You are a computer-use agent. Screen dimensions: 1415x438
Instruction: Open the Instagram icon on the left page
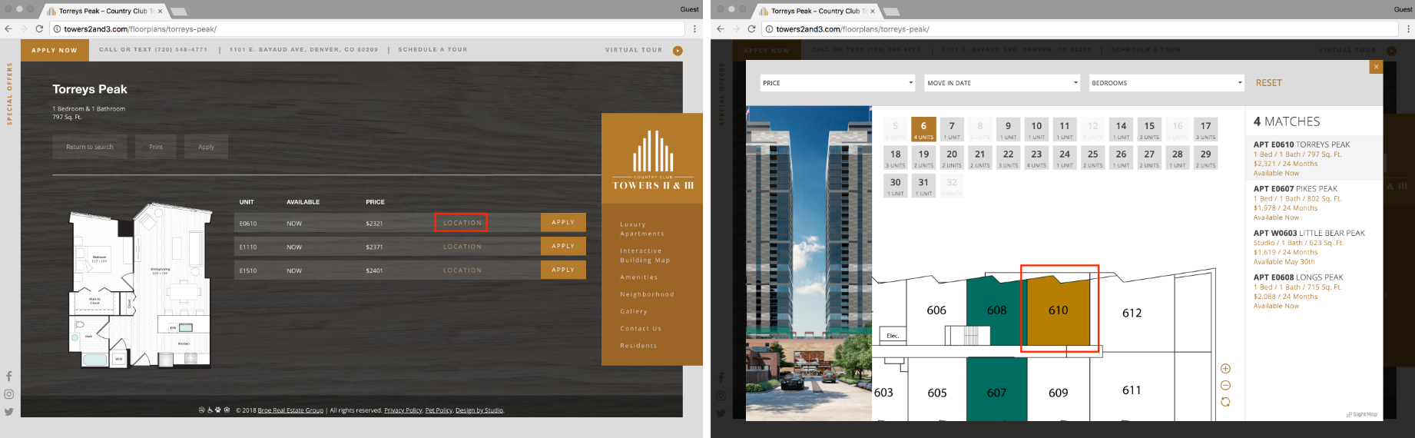8,394
